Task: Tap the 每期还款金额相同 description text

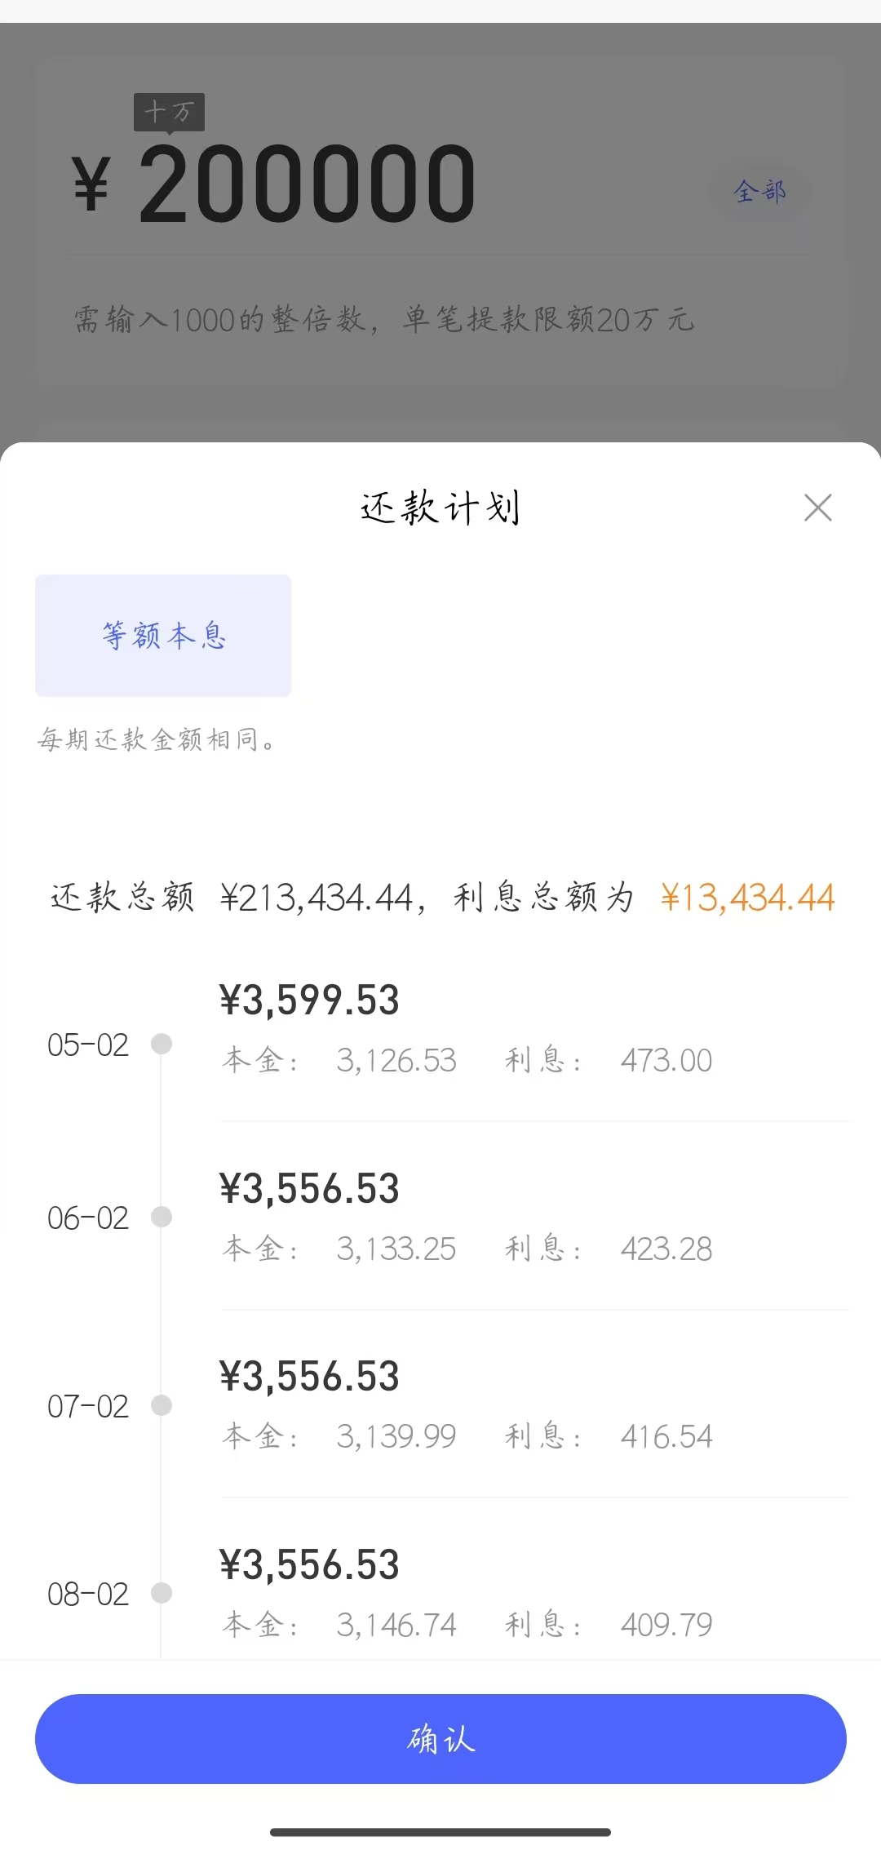Action: pyautogui.click(x=156, y=740)
